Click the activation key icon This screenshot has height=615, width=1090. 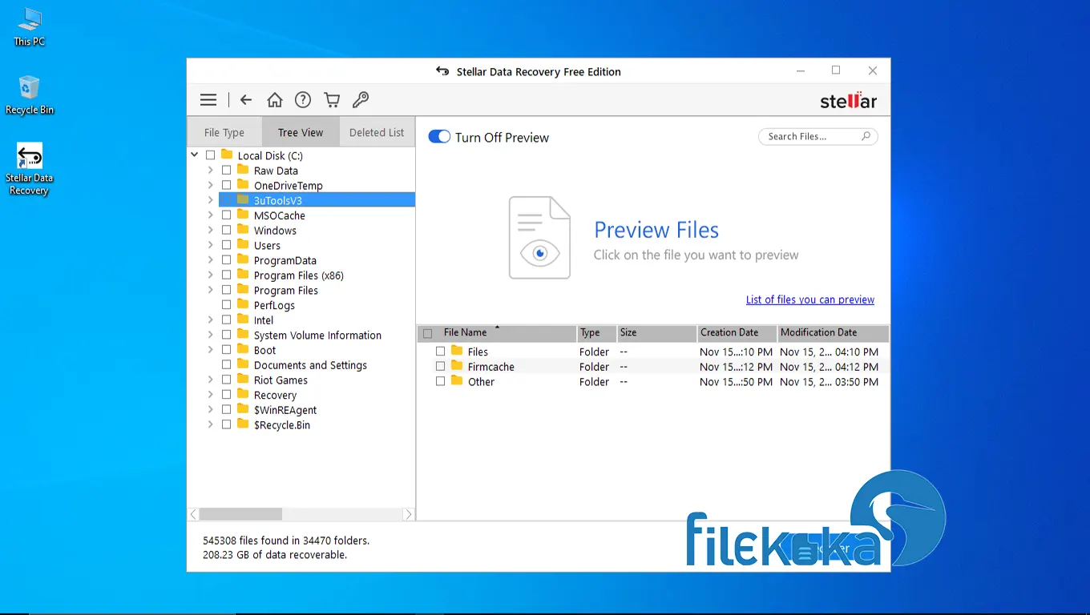[361, 100]
